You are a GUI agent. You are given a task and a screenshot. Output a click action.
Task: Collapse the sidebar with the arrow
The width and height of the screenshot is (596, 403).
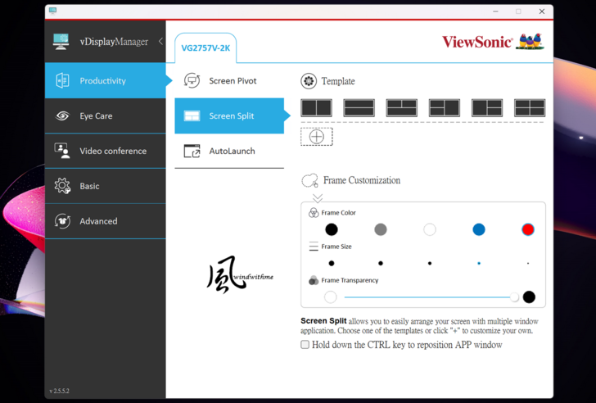pos(160,41)
